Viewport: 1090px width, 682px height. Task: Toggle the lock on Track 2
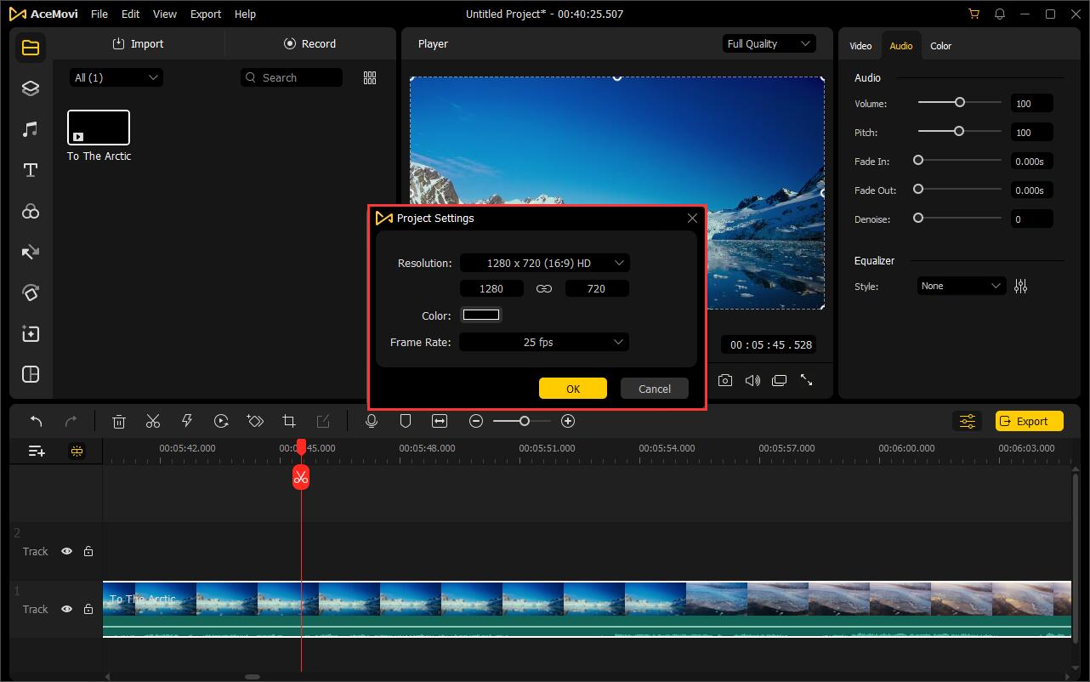point(88,551)
